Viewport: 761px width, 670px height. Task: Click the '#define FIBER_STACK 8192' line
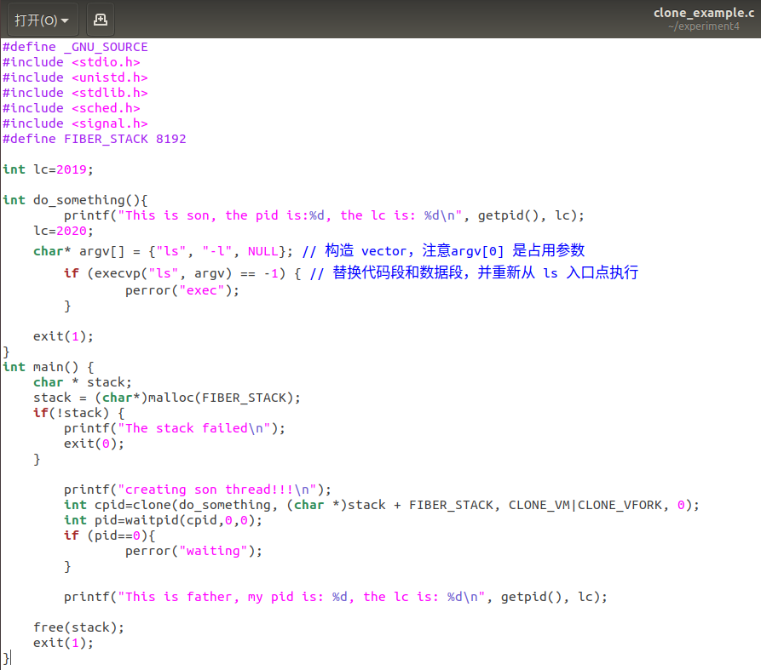pyautogui.click(x=94, y=139)
